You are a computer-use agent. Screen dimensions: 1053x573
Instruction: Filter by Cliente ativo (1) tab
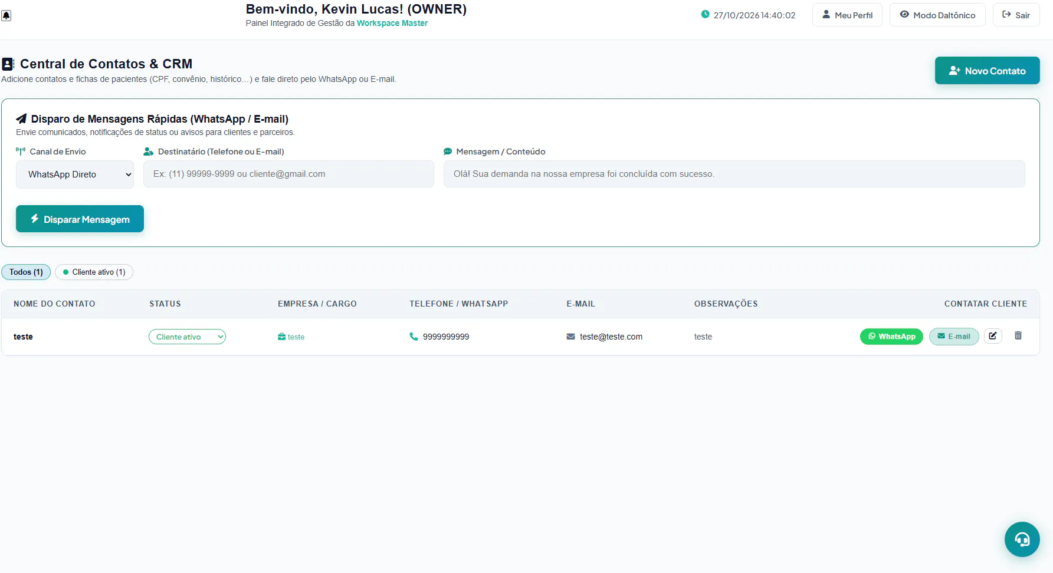(x=94, y=272)
